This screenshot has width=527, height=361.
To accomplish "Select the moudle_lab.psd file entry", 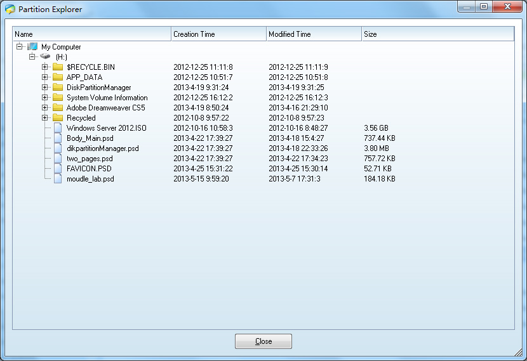I will pos(90,179).
